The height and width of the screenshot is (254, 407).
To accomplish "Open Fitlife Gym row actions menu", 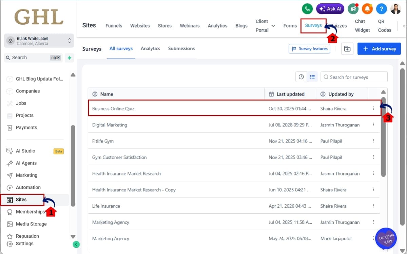I will [374, 141].
